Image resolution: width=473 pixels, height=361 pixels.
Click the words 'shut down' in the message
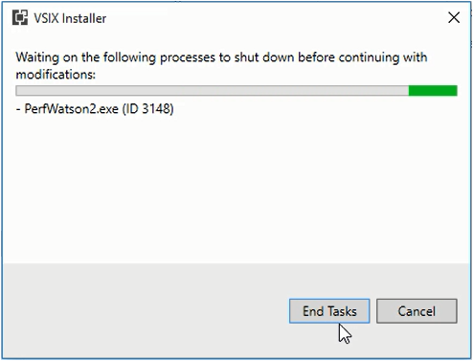[x=264, y=57]
